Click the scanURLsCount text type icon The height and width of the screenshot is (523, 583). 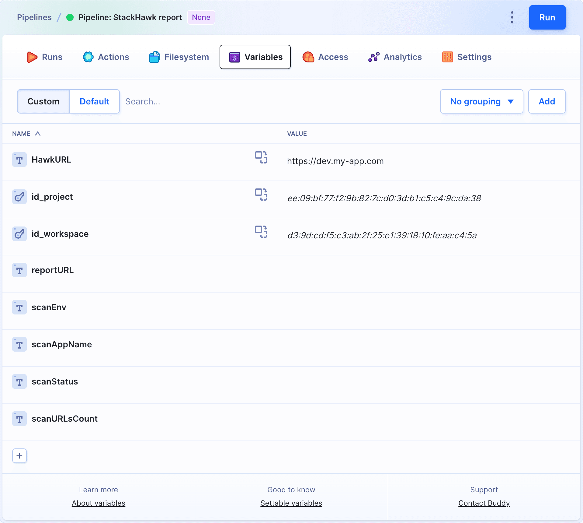[x=19, y=419]
